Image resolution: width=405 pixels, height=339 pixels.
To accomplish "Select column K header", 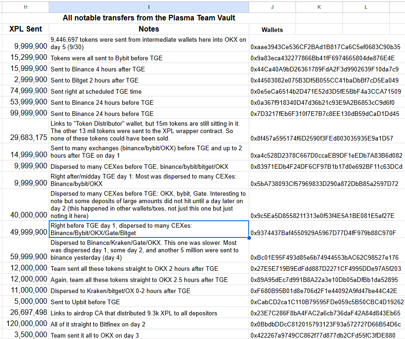I will click(319, 7).
